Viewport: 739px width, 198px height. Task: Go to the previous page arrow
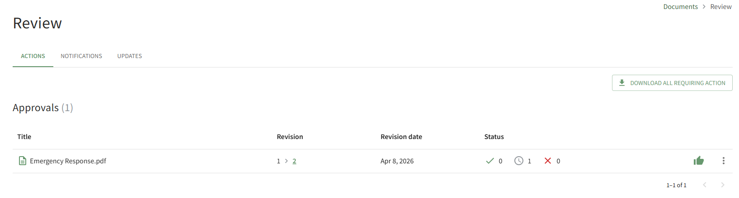coord(704,185)
